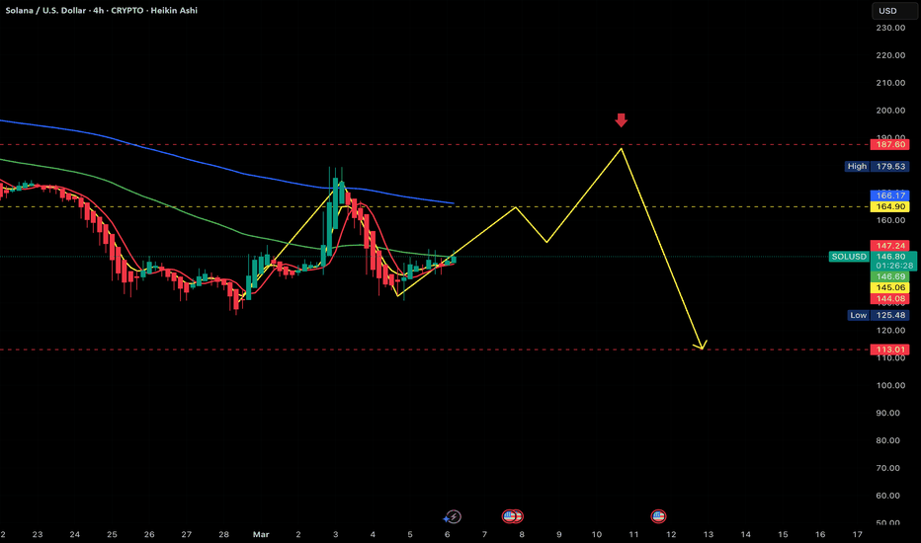Click Heikin Ashi in the chart title
Viewport: 921px width, 543px height.
174,10
